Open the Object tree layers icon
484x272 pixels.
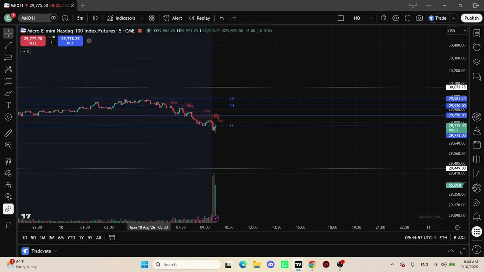coord(477,62)
